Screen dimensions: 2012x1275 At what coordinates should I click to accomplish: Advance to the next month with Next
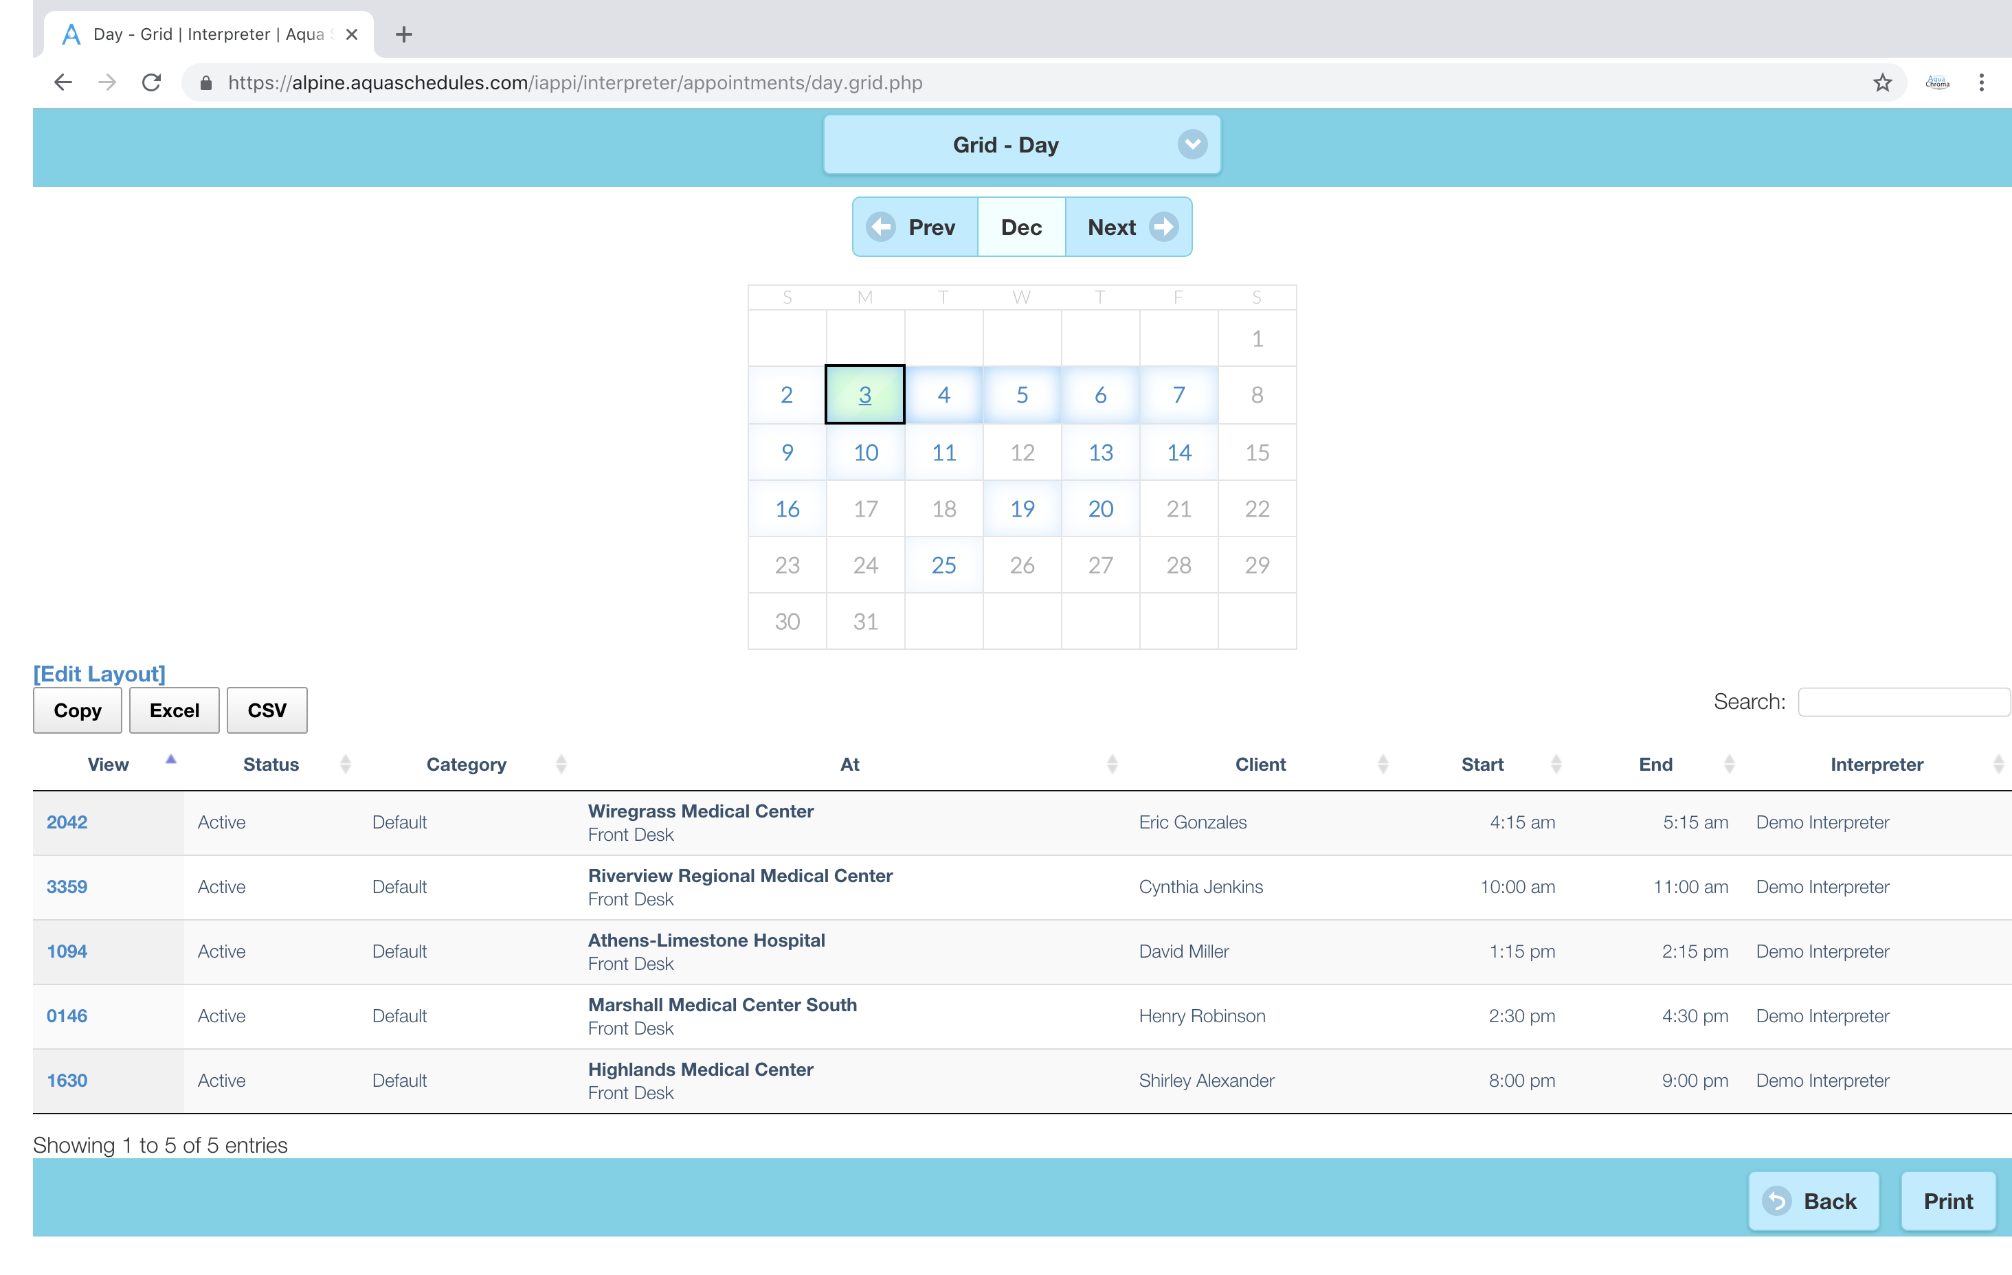tap(1129, 227)
